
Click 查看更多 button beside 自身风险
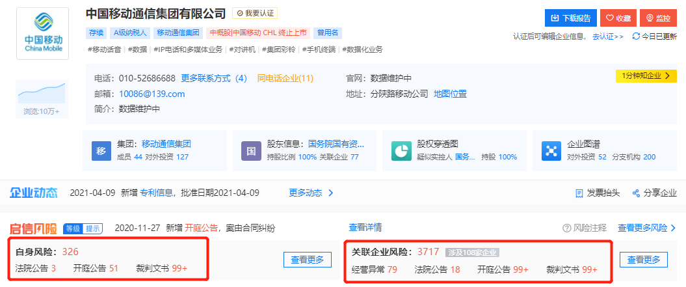pyautogui.click(x=308, y=260)
